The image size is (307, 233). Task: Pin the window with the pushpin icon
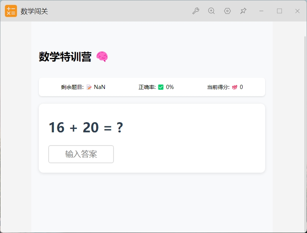[x=243, y=11]
